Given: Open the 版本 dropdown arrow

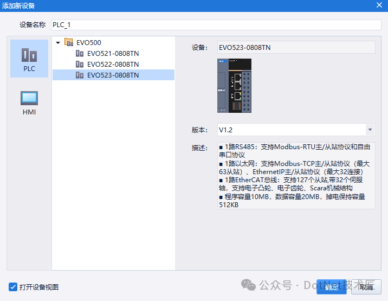Looking at the screenshot, I should pos(370,130).
